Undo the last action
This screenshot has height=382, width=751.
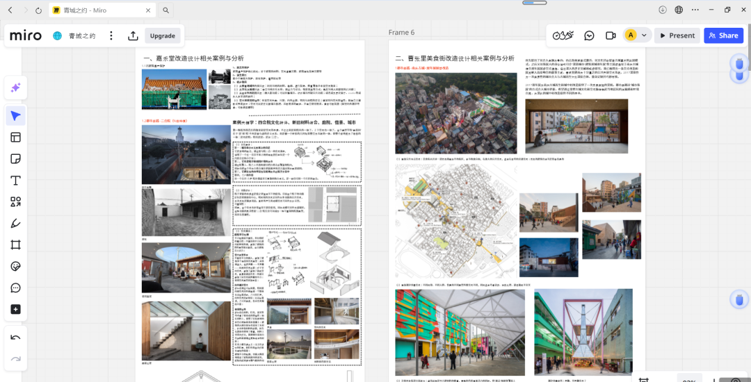[x=15, y=338]
